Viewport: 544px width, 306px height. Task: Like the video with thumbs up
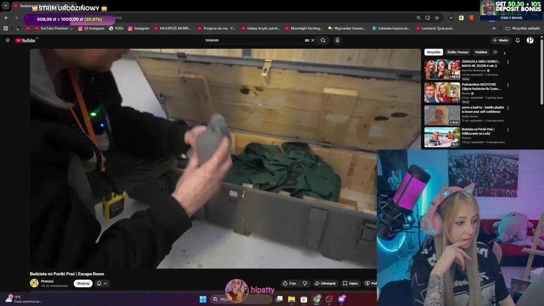point(290,283)
